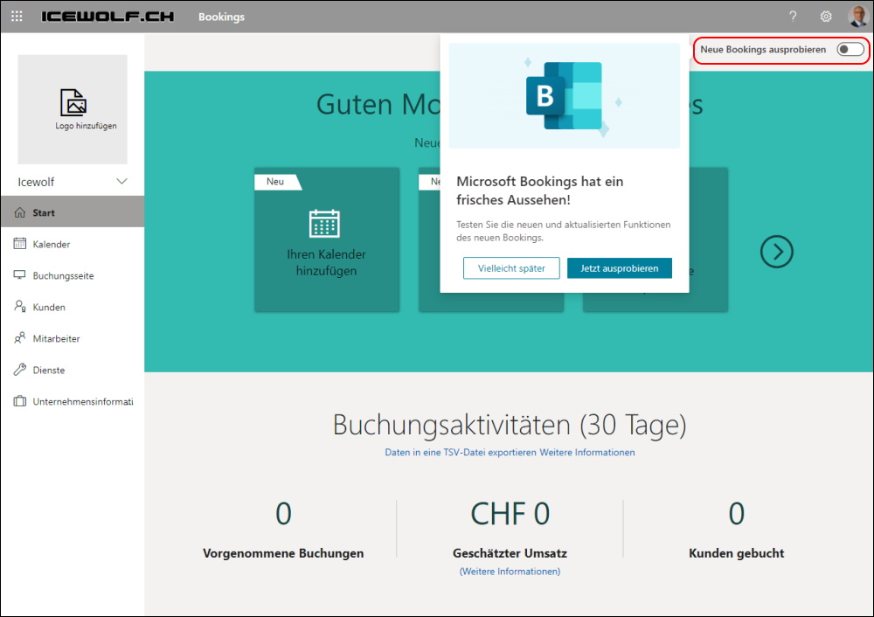Open the Mitarbeiter menu item
This screenshot has width=874, height=617.
(73, 339)
